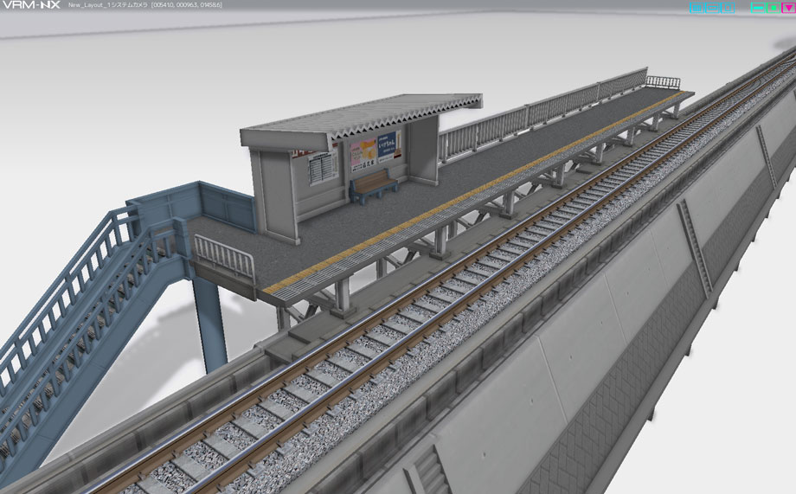The image size is (796, 494).
Task: Open the magenta triangle dropdown button
Action: pos(788,8)
